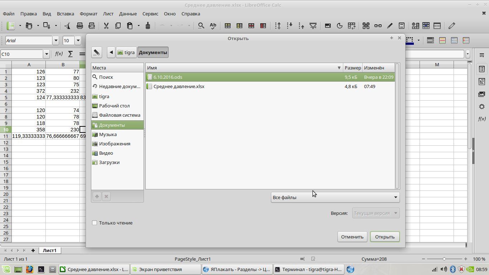Click the Открыть button
The image size is (489, 275).
tap(385, 237)
